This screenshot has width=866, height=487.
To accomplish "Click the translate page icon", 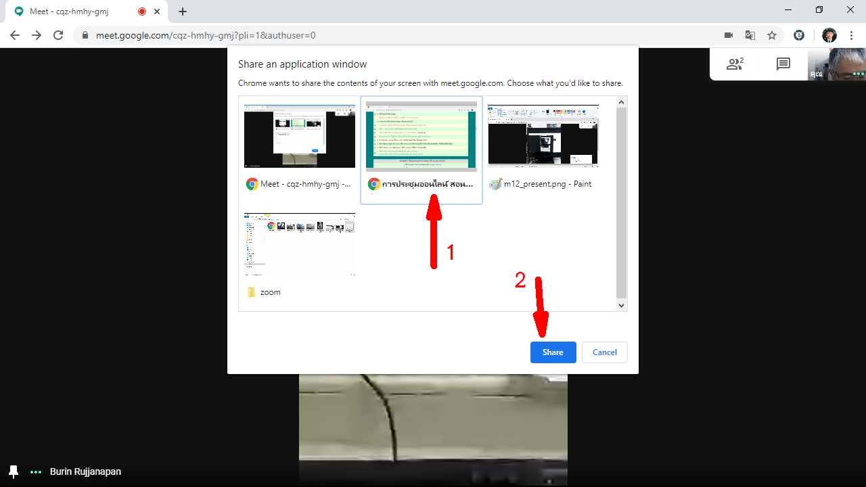I will click(x=750, y=35).
